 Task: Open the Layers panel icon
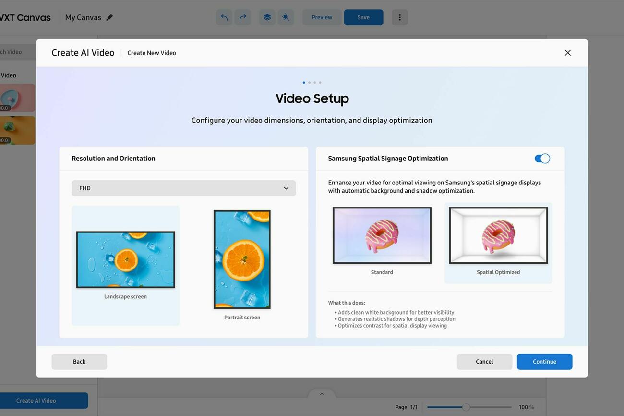pyautogui.click(x=267, y=17)
